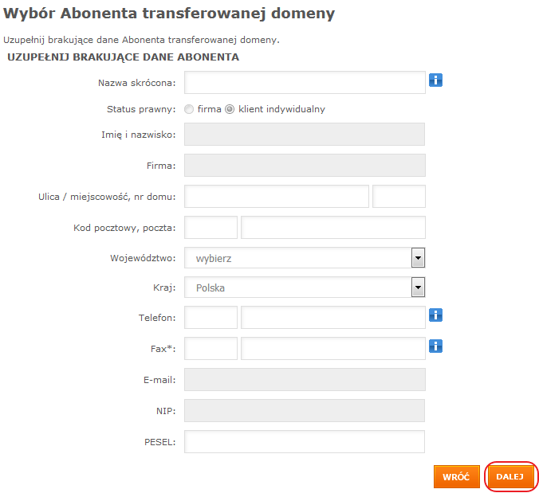
Task: Click the info icon beside Fax field
Action: tap(435, 346)
